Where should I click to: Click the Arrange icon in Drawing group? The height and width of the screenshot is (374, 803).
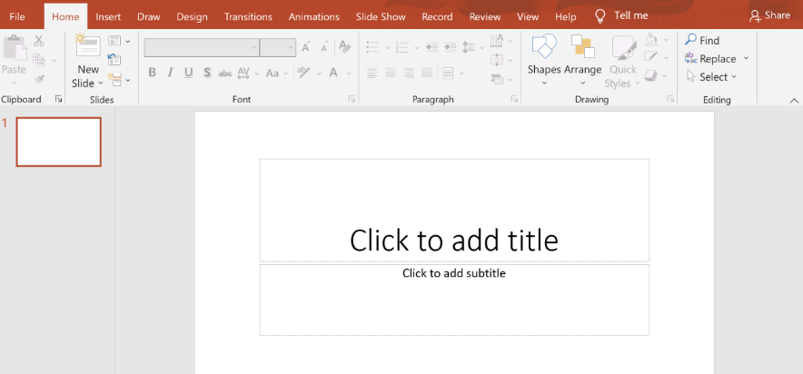click(583, 46)
